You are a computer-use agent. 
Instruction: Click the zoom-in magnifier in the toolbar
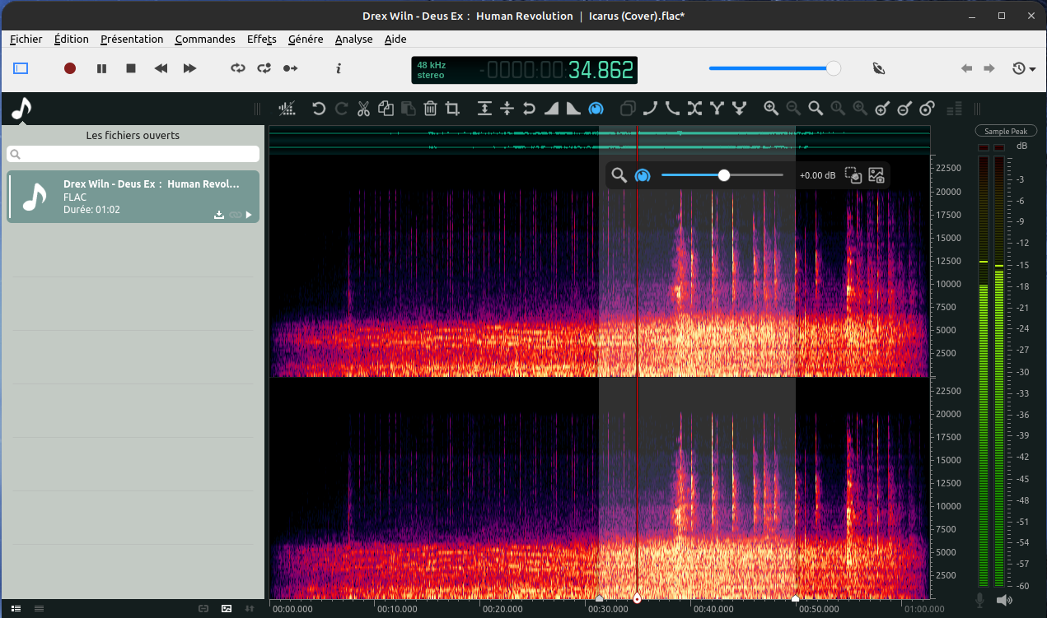771,109
